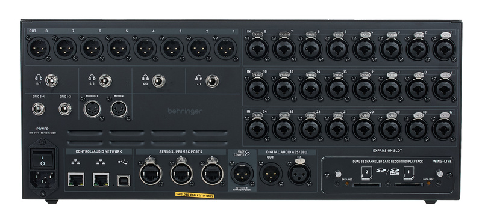Screen dimensions: 482x221
Task: Click headphone jack 8/7
Action: click(51, 81)
